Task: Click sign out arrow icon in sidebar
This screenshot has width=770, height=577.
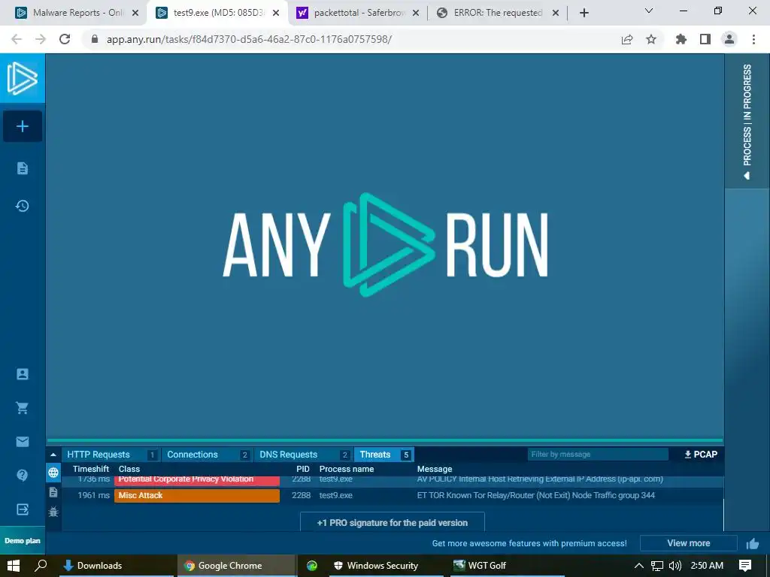Action: 23,509
